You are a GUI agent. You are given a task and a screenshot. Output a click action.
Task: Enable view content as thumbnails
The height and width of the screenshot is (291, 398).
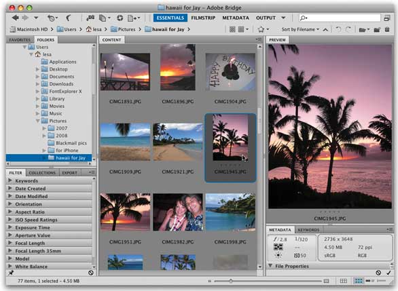pyautogui.click(x=359, y=281)
